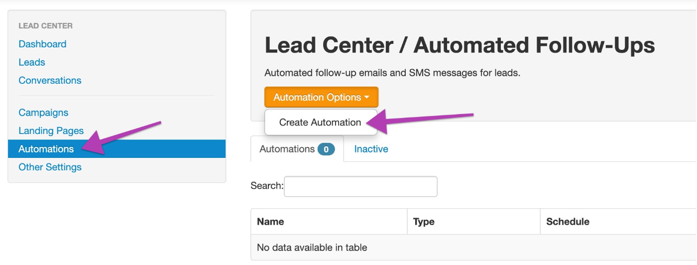Open Conversations from Lead Center menu
The height and width of the screenshot is (265, 697).
point(50,80)
